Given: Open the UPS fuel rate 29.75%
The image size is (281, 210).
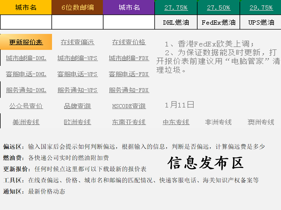Looking at the screenshot, I should pyautogui.click(x=261, y=8).
